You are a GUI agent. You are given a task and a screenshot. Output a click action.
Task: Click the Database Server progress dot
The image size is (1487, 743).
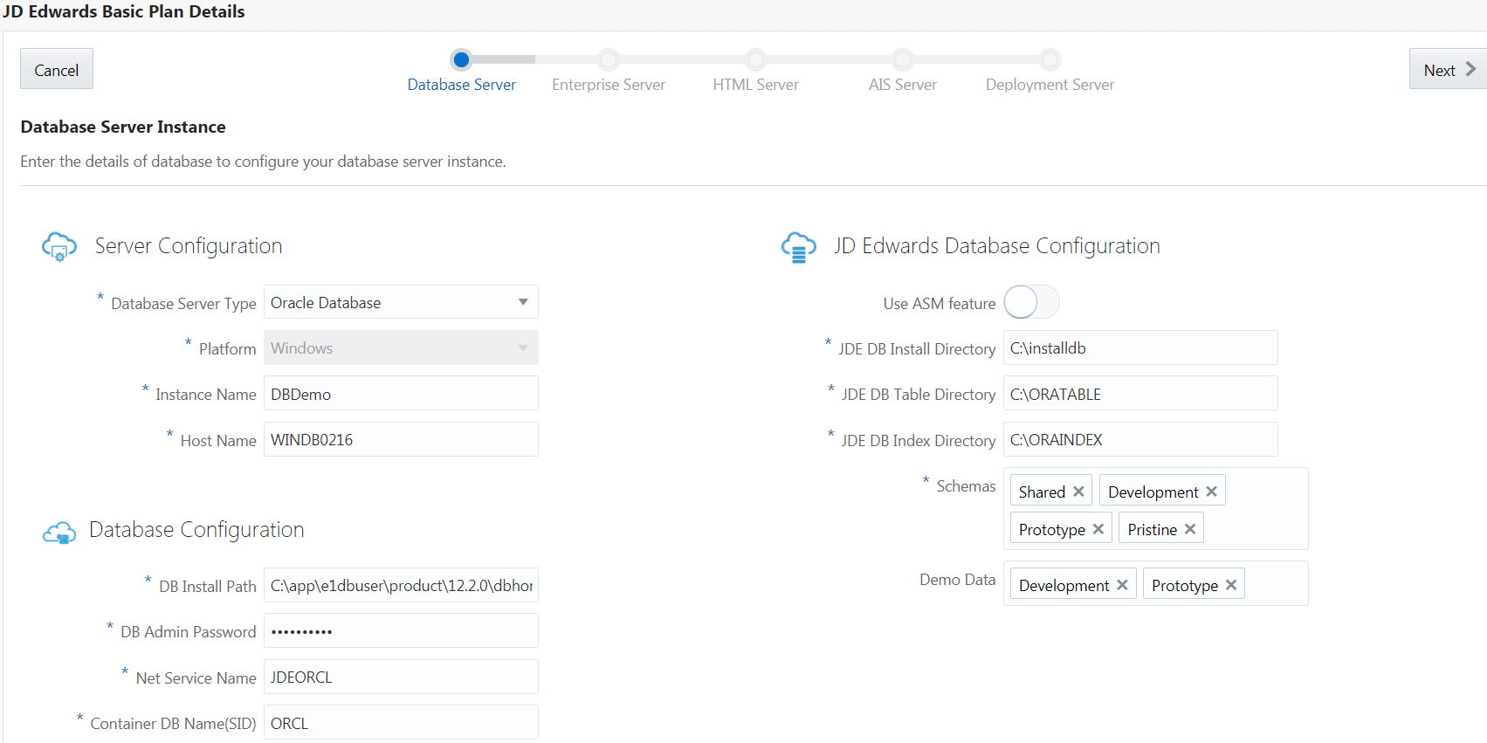click(x=462, y=59)
